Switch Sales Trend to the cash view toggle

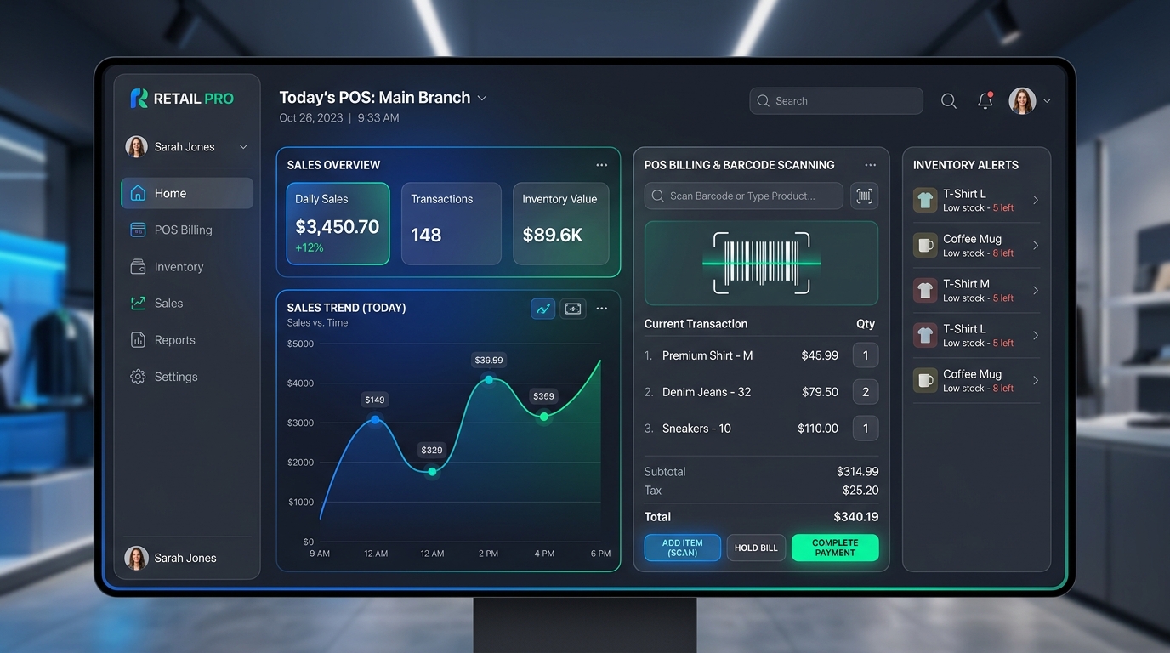[x=573, y=309]
